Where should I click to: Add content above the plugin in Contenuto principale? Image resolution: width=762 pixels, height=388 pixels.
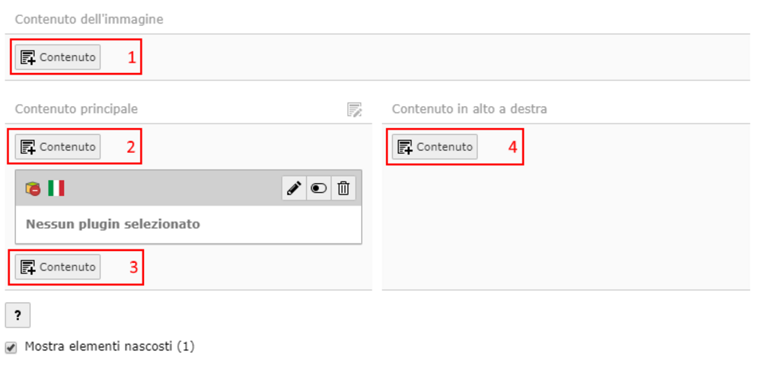(x=58, y=147)
